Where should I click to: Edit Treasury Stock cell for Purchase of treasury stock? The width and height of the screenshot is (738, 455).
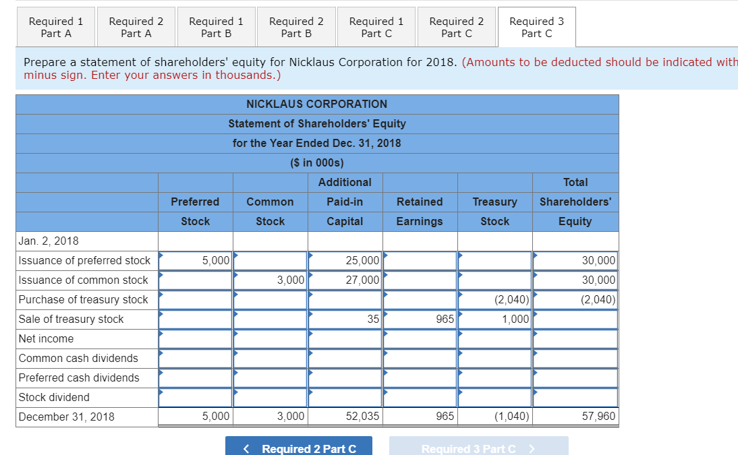[x=494, y=300]
